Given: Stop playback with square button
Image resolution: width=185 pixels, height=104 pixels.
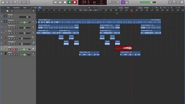Looking at the screenshot, I should click(65, 2).
